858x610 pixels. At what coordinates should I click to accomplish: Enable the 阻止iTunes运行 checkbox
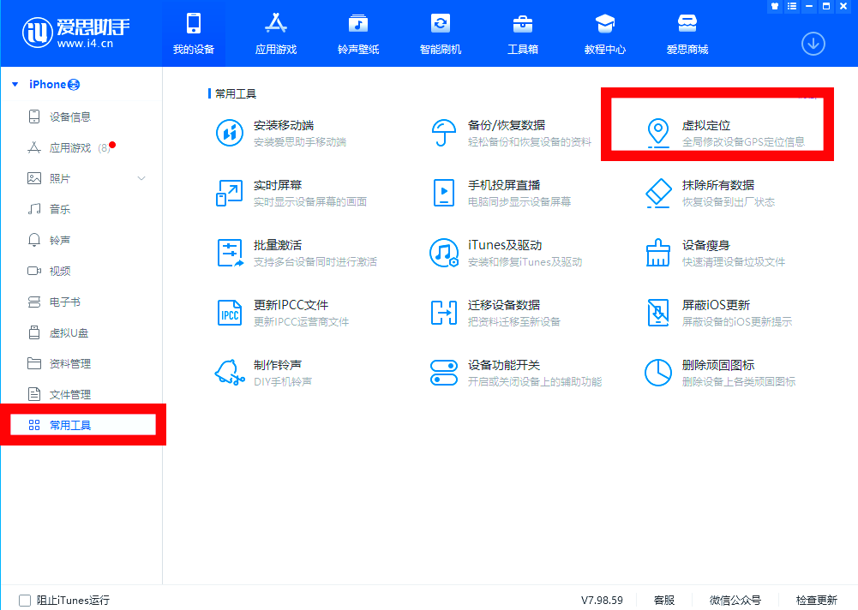25,601
